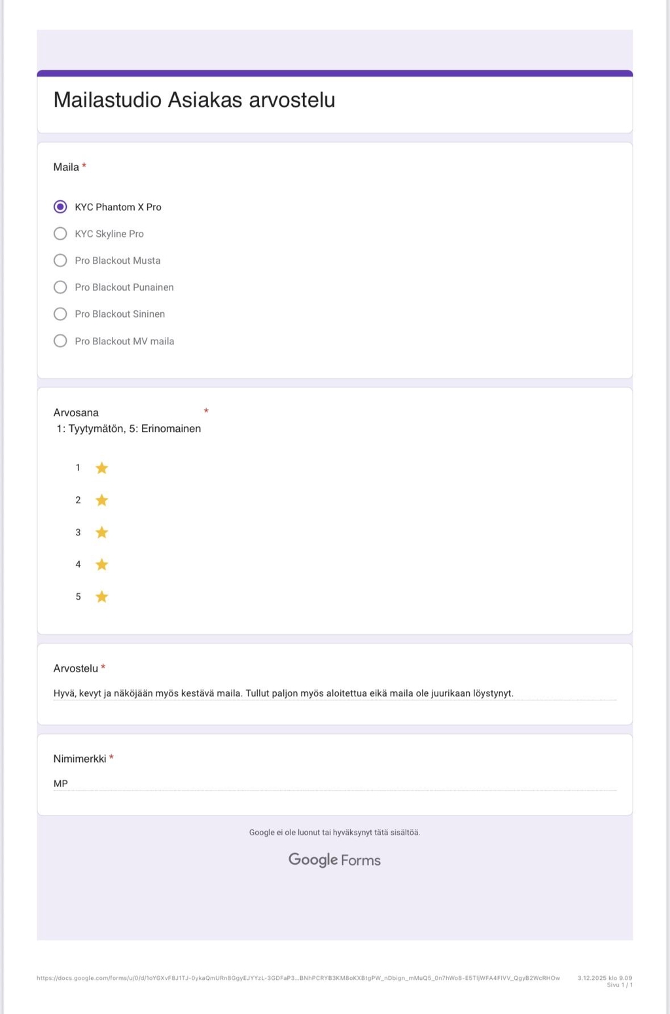
Task: Choose Pro Blackout MV maila option
Action: tap(60, 341)
